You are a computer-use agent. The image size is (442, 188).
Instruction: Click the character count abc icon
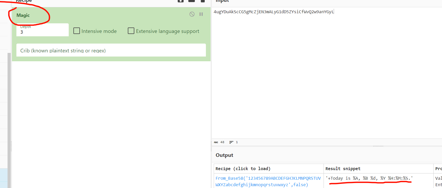pyautogui.click(x=216, y=142)
